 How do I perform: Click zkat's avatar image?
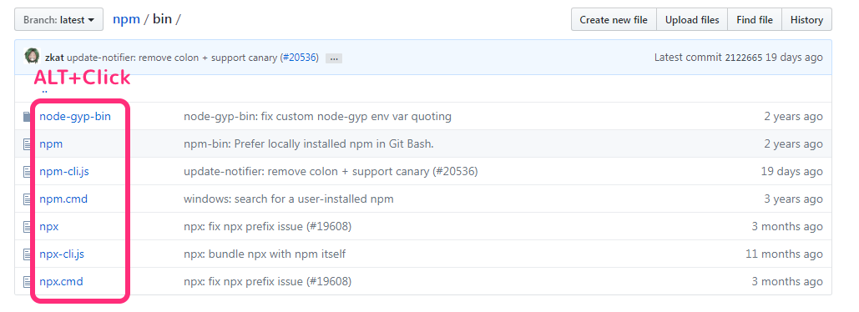pyautogui.click(x=33, y=57)
